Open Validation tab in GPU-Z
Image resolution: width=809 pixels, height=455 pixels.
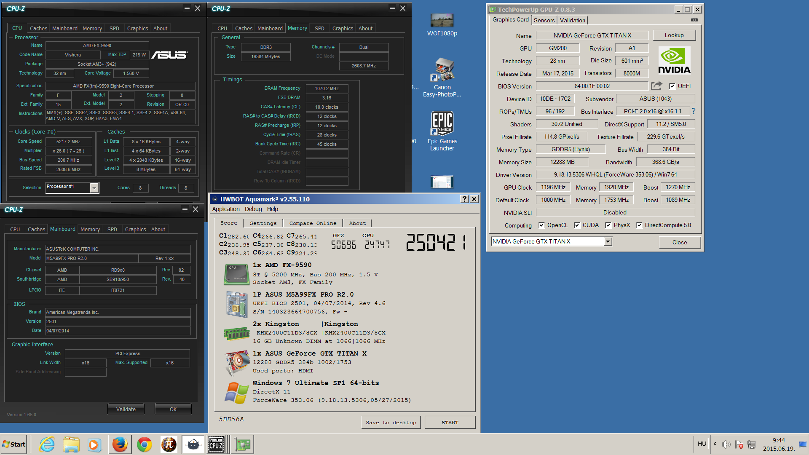[572, 20]
